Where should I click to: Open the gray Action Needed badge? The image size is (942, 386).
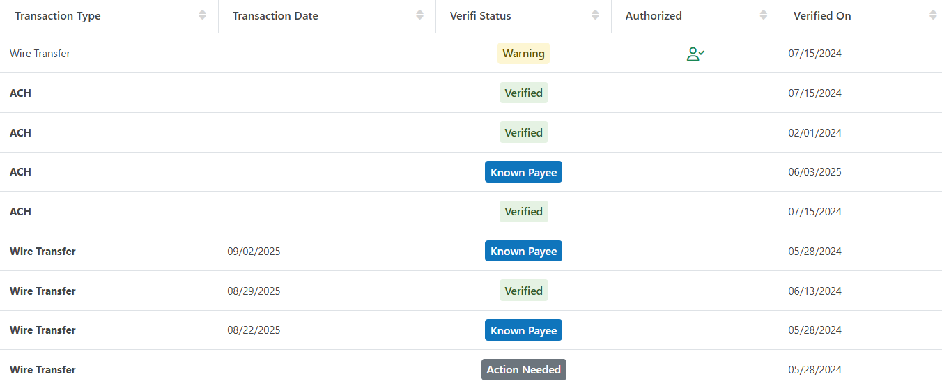pos(523,370)
